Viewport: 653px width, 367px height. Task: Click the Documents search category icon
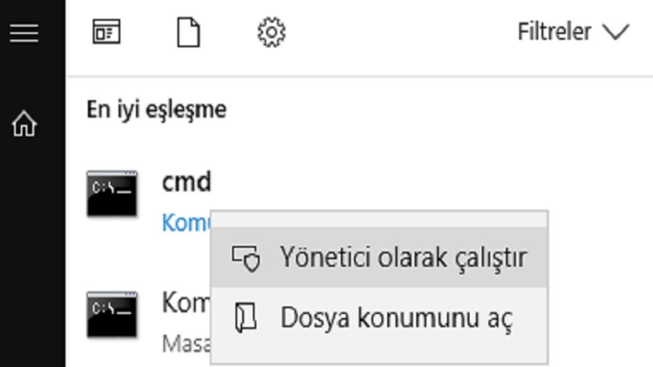pos(187,31)
